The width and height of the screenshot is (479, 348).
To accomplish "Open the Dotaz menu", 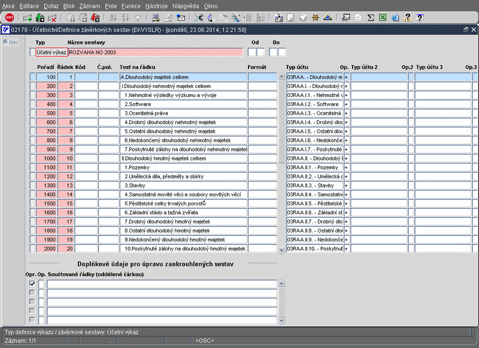I will coord(51,6).
